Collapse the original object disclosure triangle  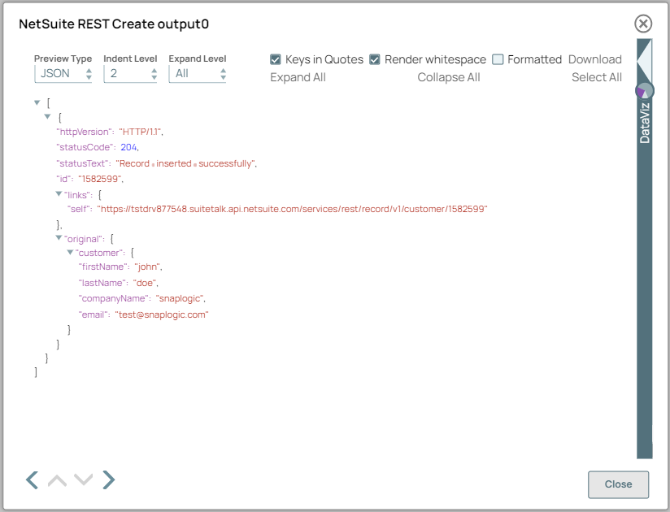pyautogui.click(x=59, y=238)
